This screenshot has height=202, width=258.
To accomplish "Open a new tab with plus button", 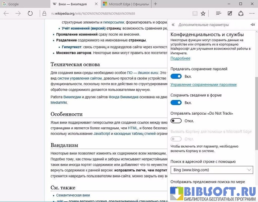I will 156,4.
